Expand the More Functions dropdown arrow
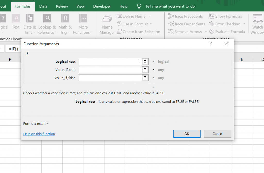 (x=92, y=32)
